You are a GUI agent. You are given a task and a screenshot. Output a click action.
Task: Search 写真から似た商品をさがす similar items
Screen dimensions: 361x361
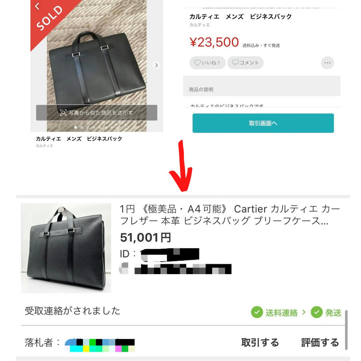(x=97, y=113)
